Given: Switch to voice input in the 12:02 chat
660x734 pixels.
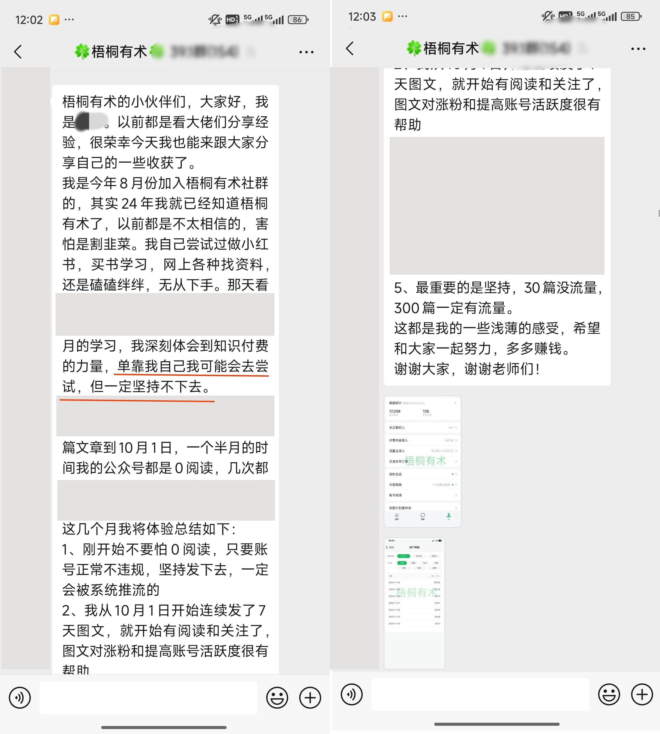Looking at the screenshot, I should (x=20, y=697).
